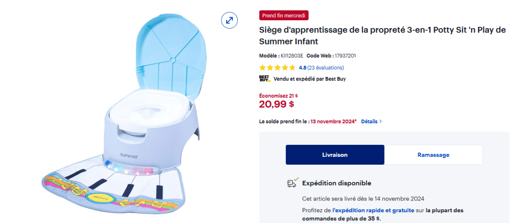Image resolution: width=519 pixels, height=223 pixels.
Task: Click the expand image arrows icon
Action: coord(230,20)
